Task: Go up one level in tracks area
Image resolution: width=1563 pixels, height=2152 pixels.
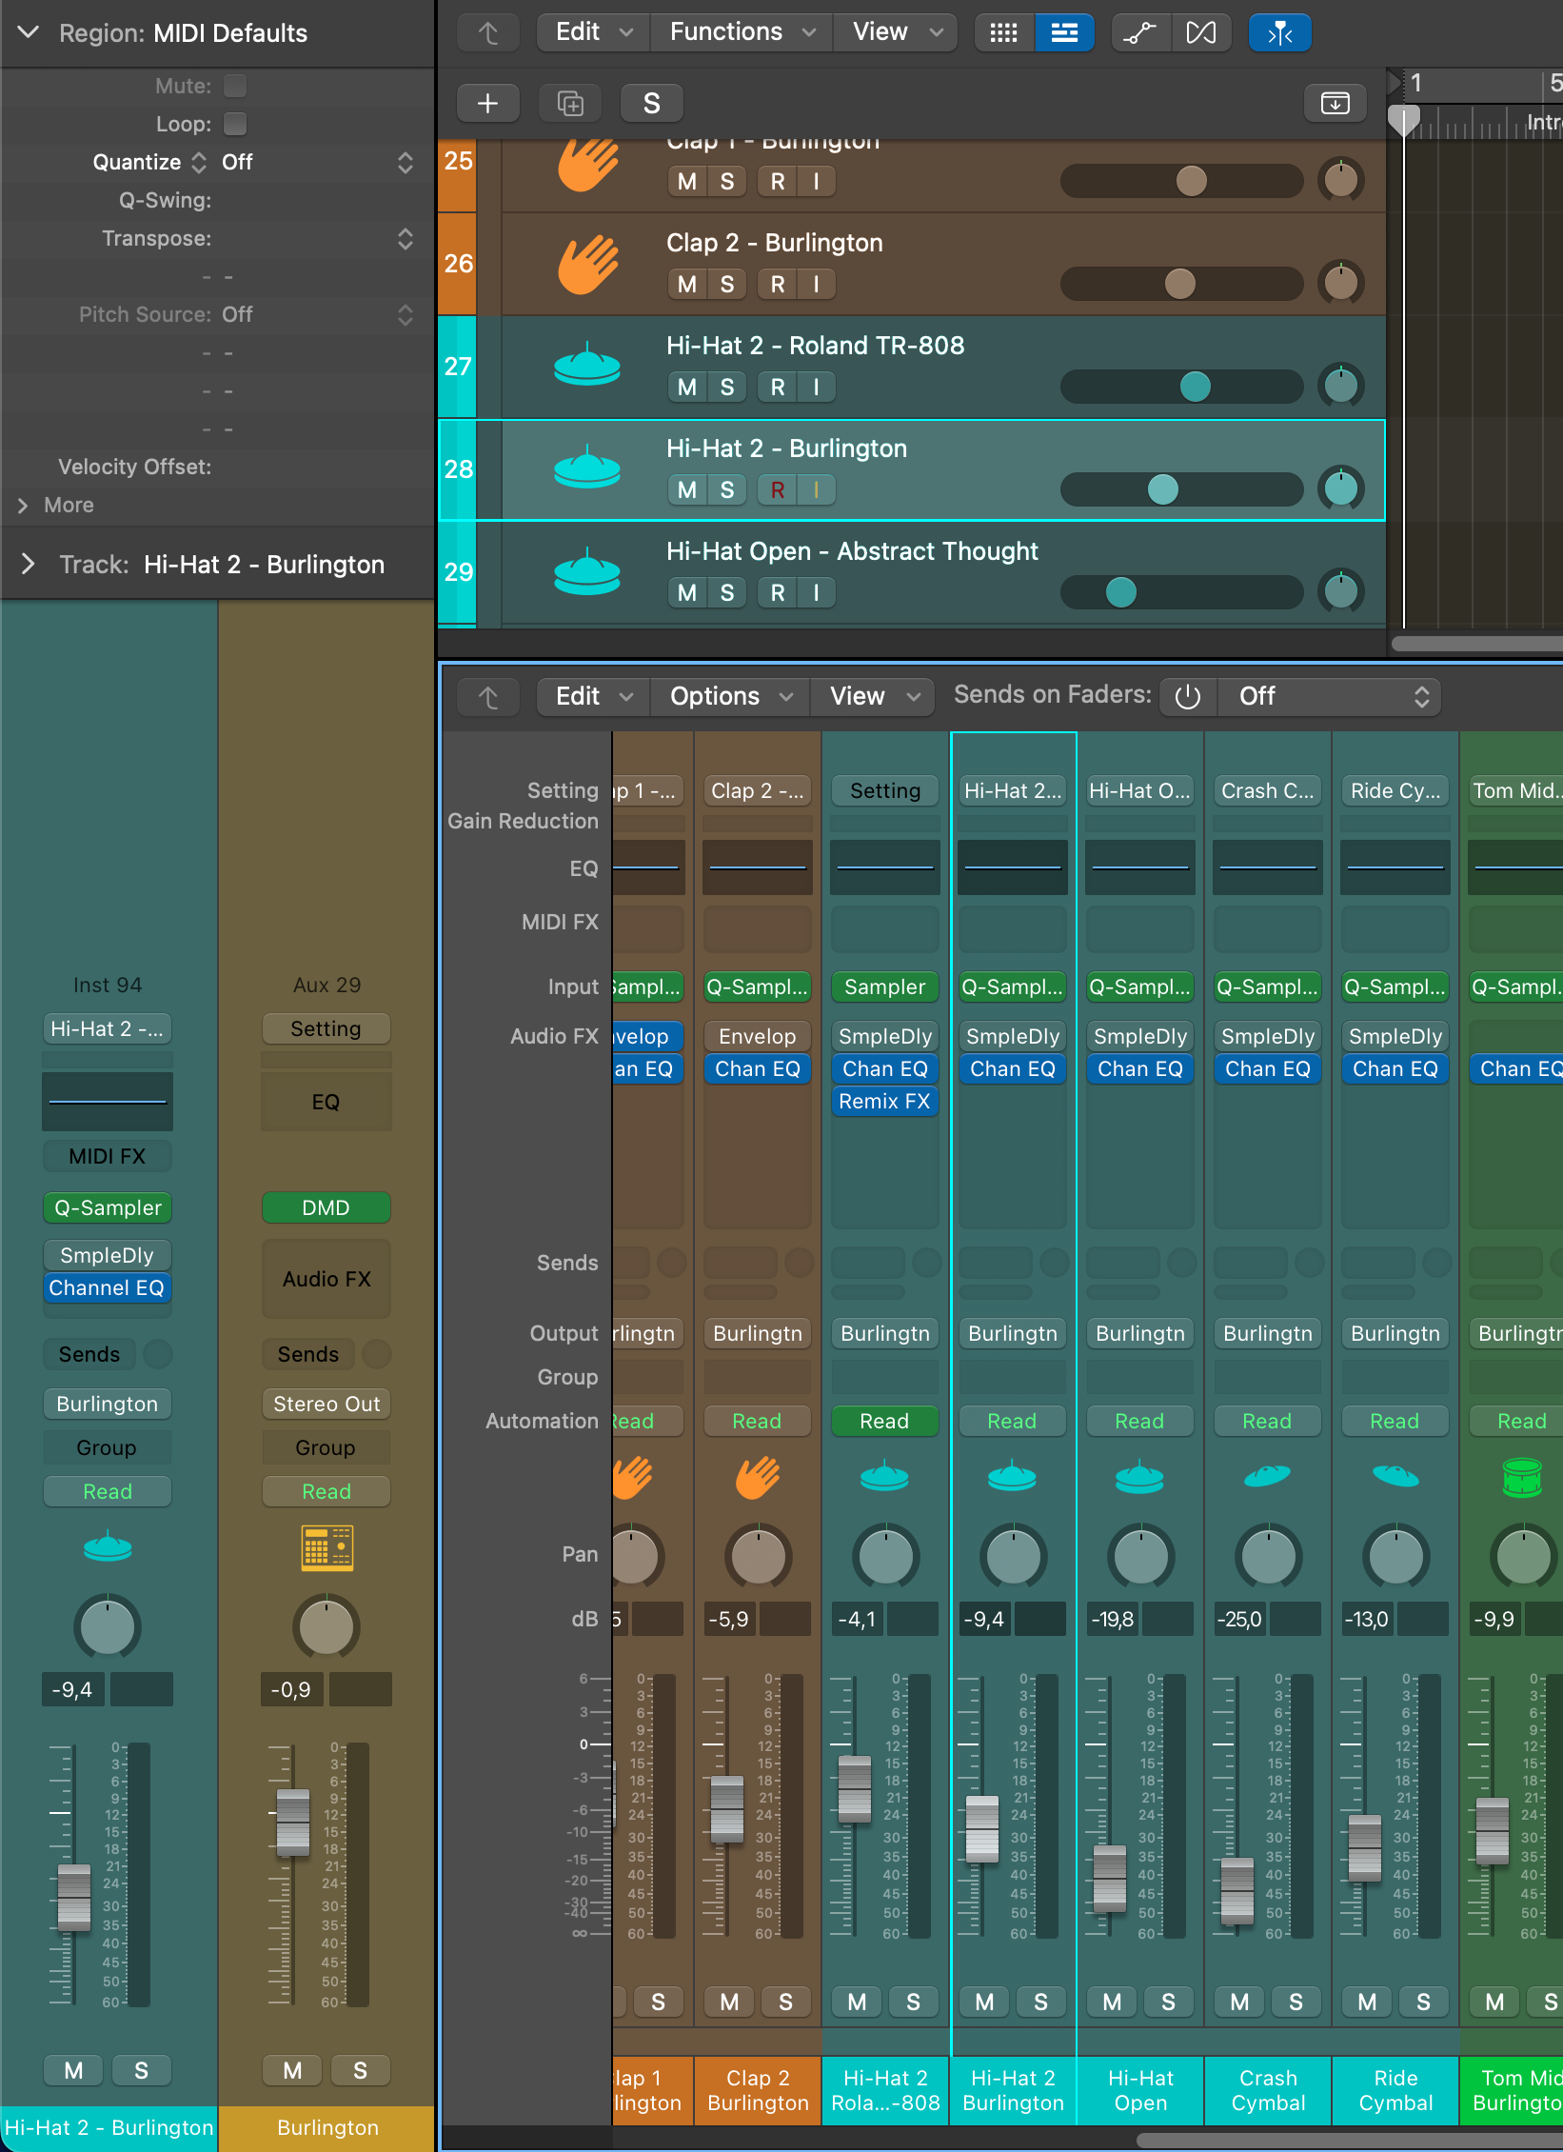Action: [x=488, y=32]
